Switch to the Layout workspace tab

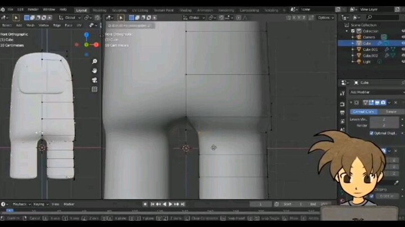(82, 10)
